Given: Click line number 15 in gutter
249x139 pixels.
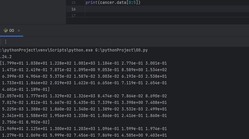Looking at the screenshot, I should pos(73,3).
